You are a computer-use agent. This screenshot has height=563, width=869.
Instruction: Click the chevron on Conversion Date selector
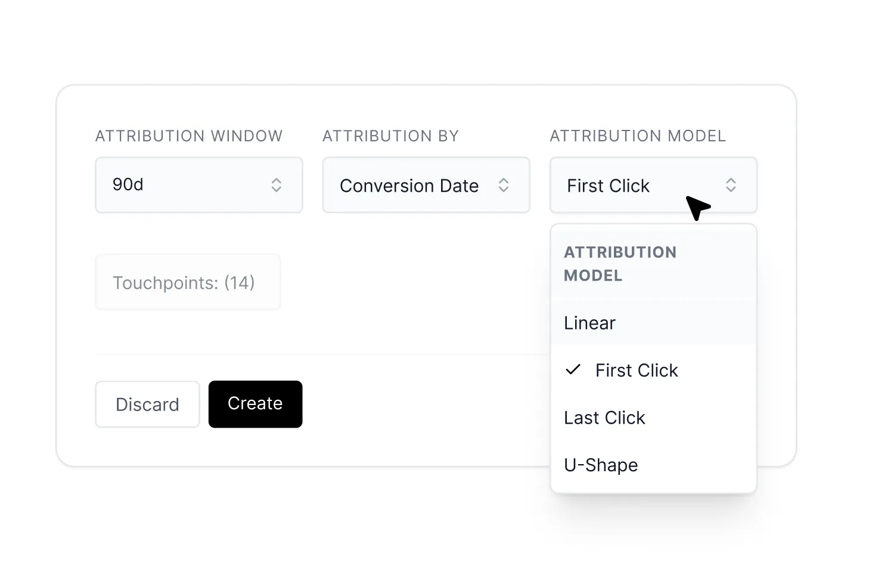click(504, 185)
